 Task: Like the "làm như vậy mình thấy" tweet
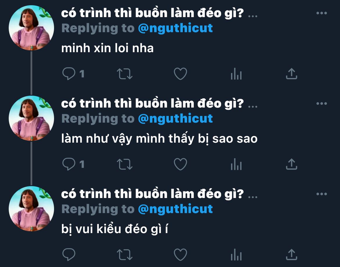click(180, 164)
